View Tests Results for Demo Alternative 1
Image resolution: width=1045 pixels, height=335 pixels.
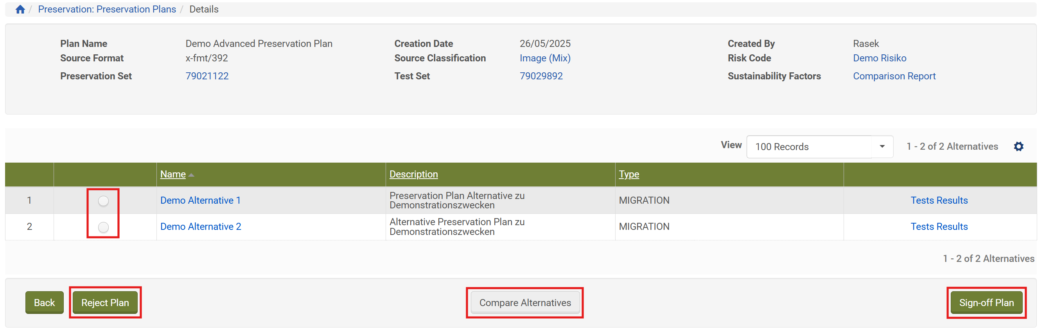(939, 201)
